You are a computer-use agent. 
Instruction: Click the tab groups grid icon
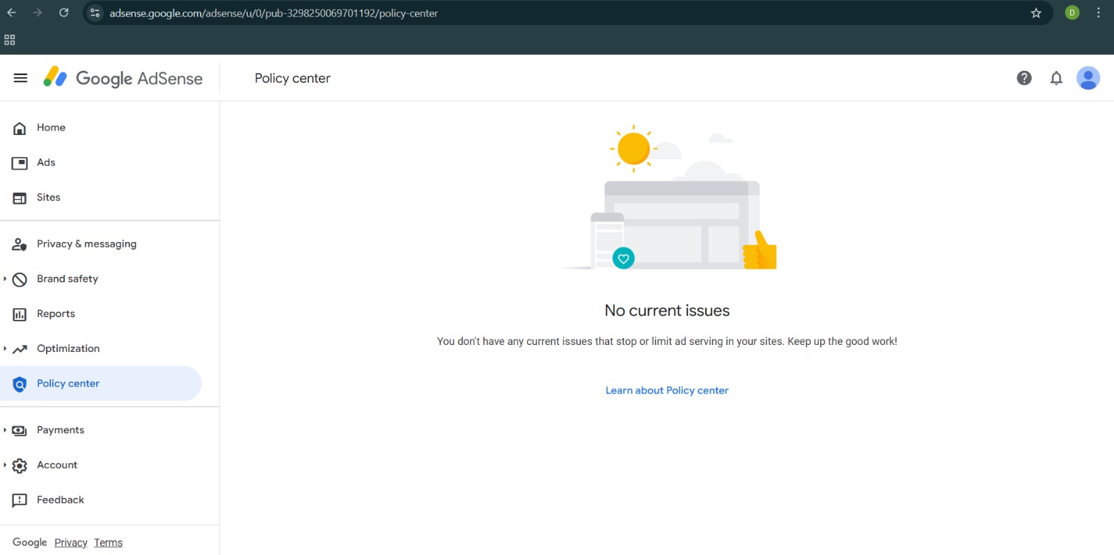[x=10, y=40]
